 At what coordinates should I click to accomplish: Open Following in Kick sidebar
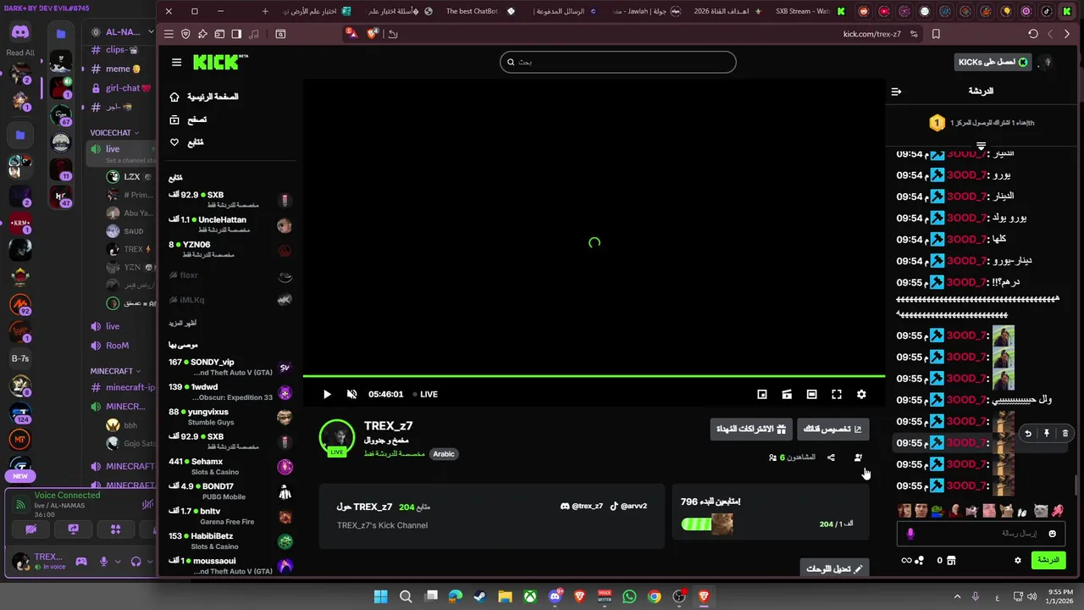click(187, 142)
